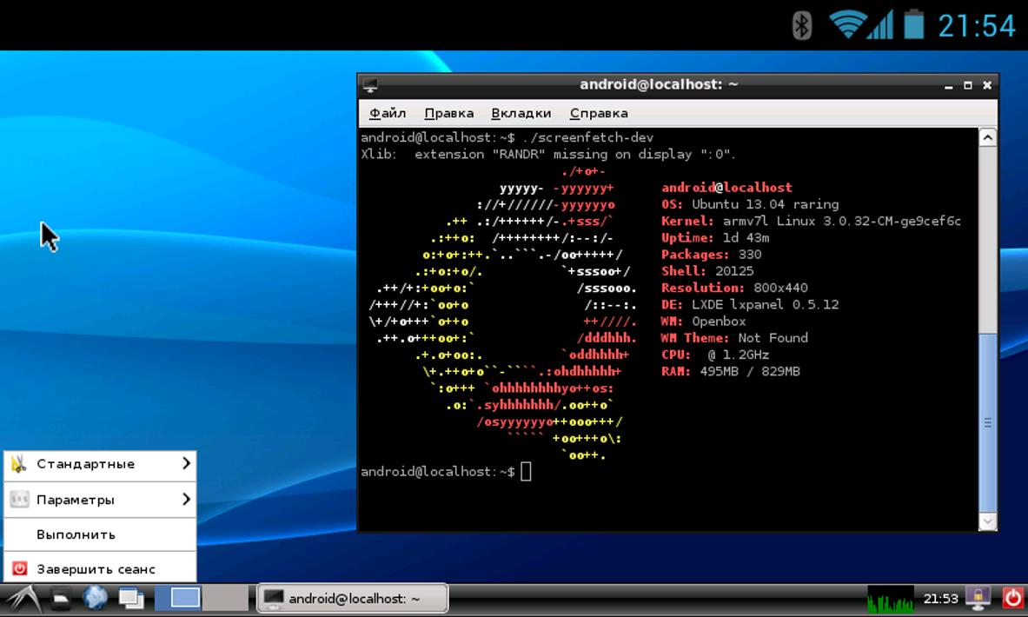Viewport: 1028px width, 617px height.
Task: Open the web browser globe icon
Action: click(x=95, y=598)
